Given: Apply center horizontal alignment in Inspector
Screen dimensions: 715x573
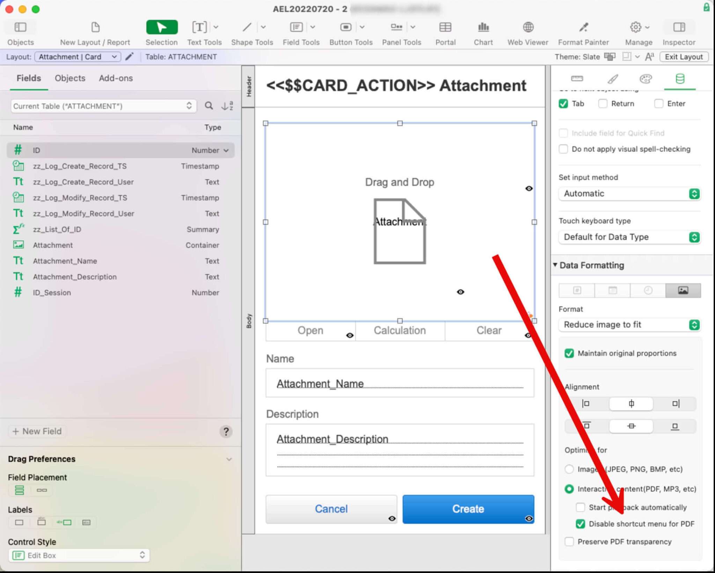Looking at the screenshot, I should pos(631,404).
